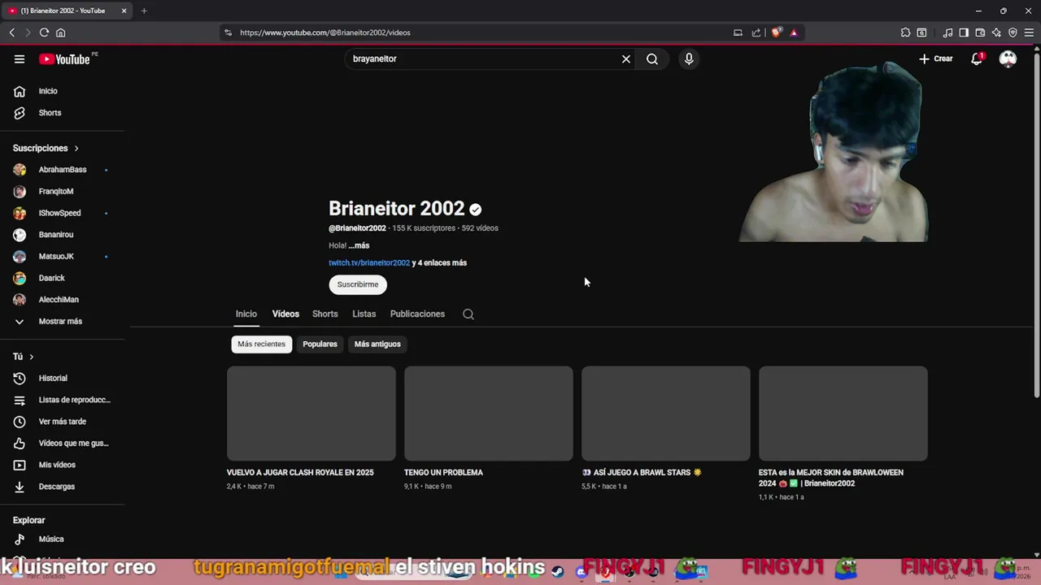Open the account avatar menu

(1008, 58)
